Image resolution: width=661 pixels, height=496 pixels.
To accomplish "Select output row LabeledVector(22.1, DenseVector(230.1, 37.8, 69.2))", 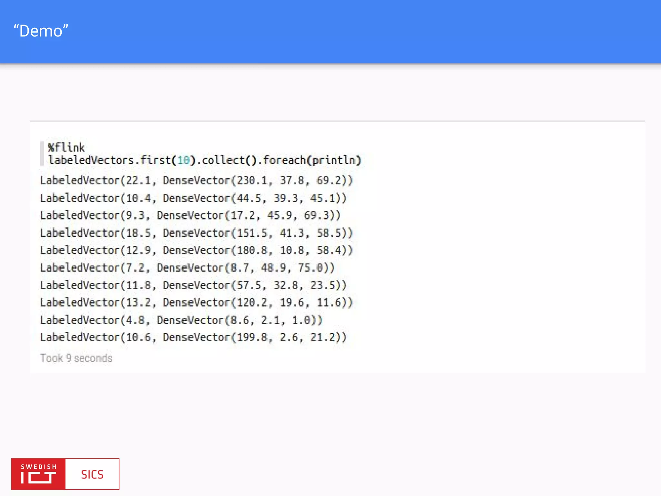I will [197, 181].
